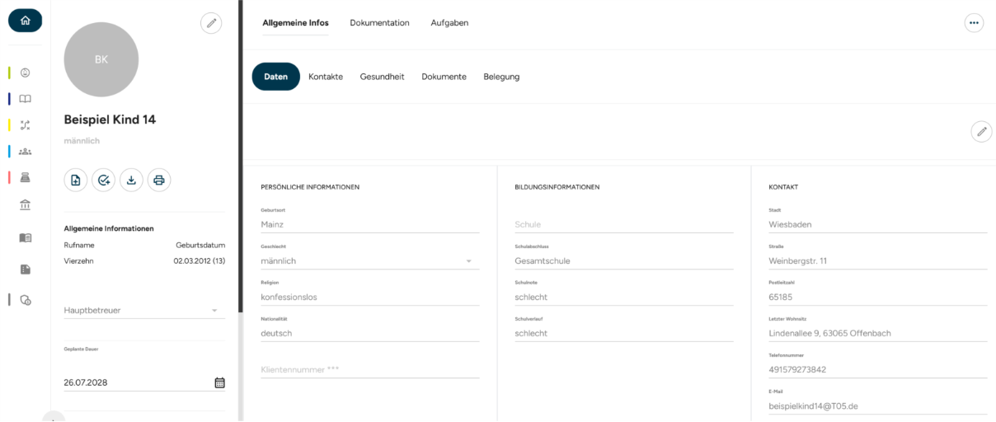Open the Geschlecht dropdown arrow
Screen dimensions: 996x422
[x=469, y=261]
